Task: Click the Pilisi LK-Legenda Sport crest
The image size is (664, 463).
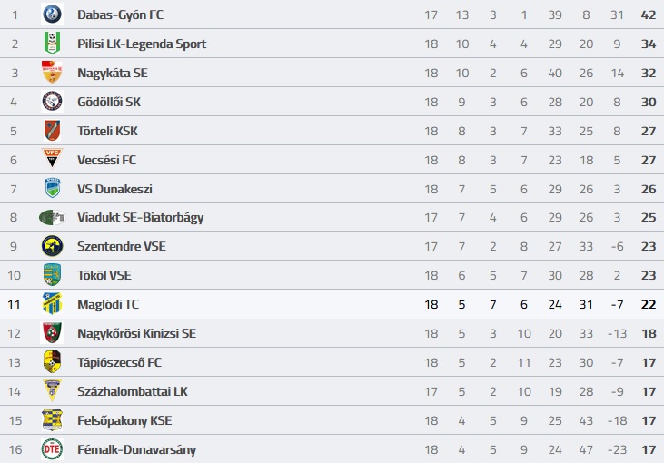Action: pos(52,44)
